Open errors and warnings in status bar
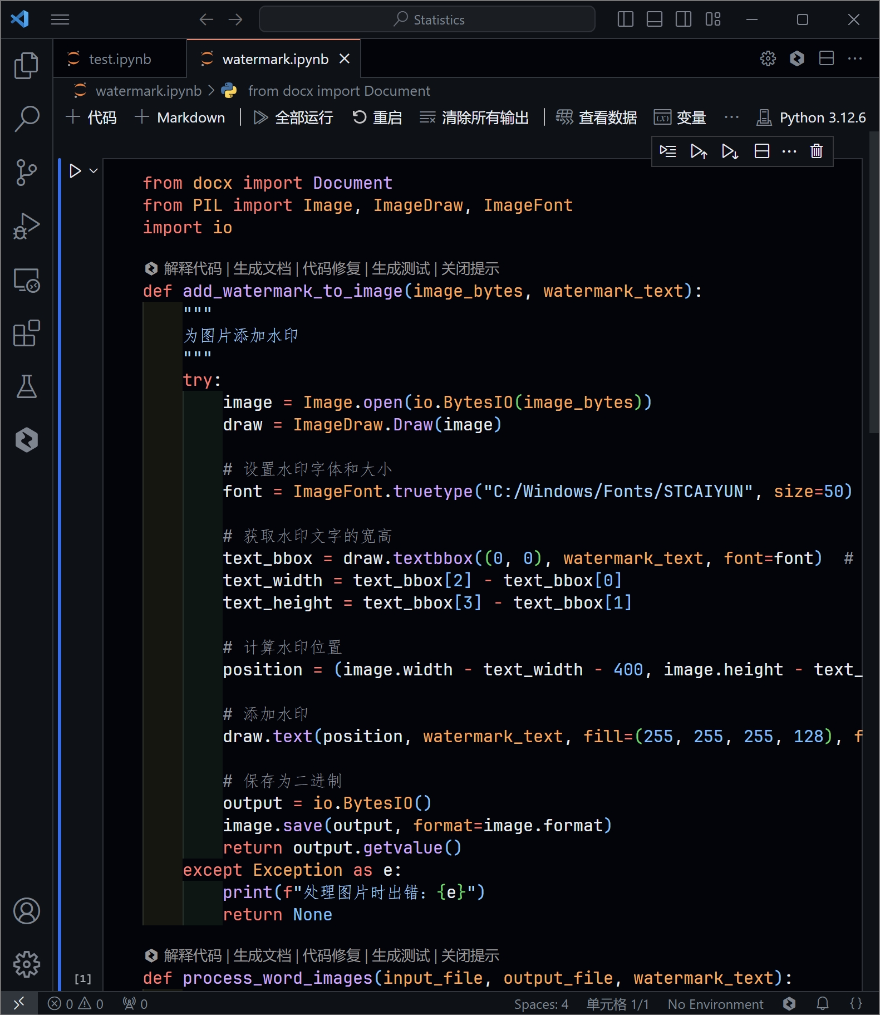880x1015 pixels. tap(76, 1003)
